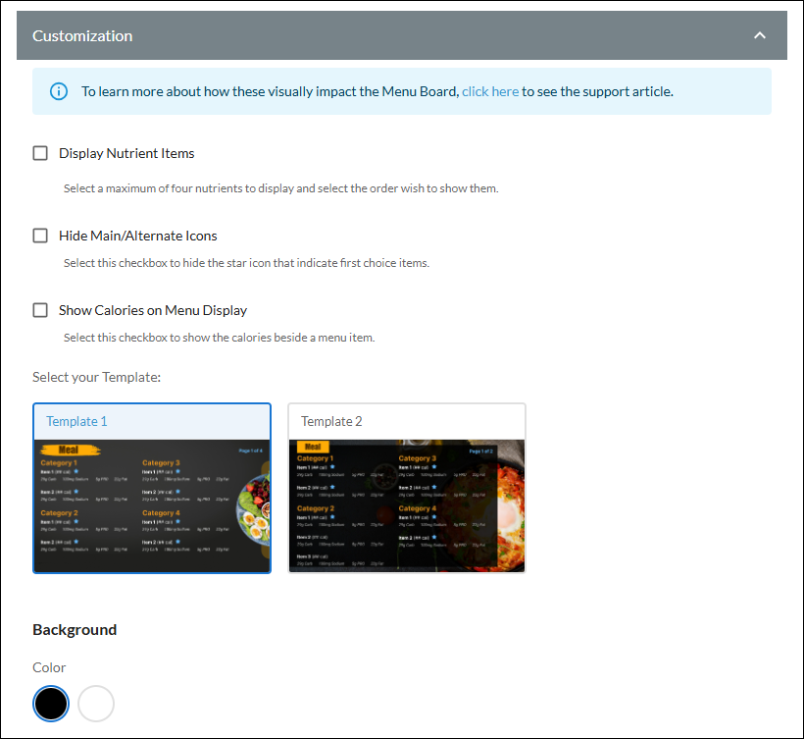Click the 'Show Calories on Menu Display' label

coord(153,310)
